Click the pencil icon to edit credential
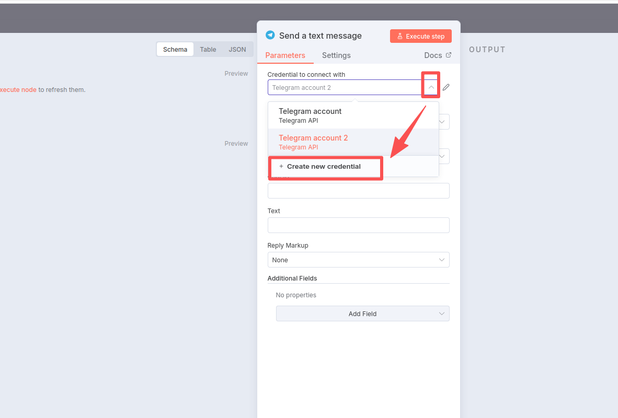 click(x=446, y=87)
